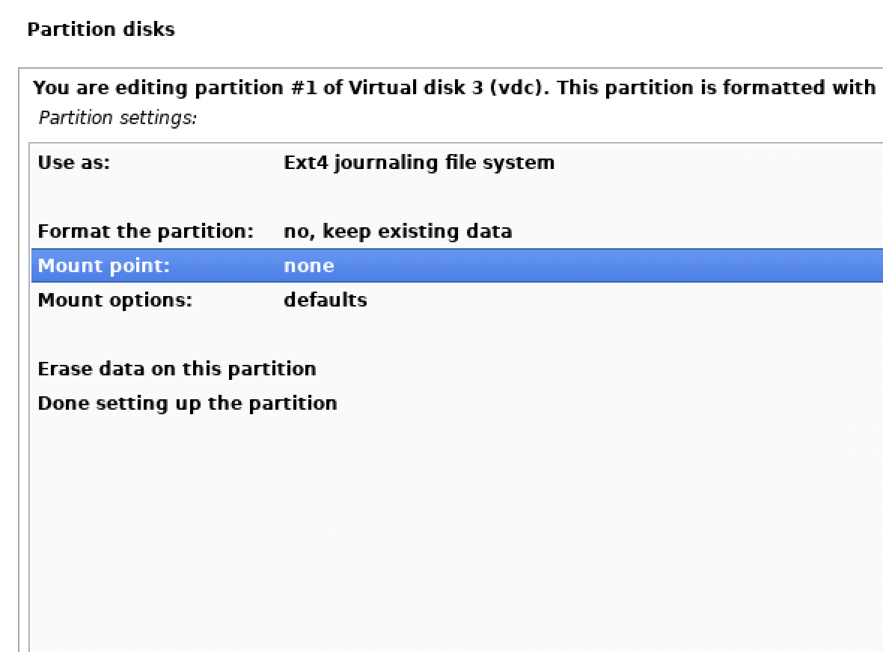Image resolution: width=883 pixels, height=652 pixels.
Task: Open the Ext4 journaling file system option
Action: (x=419, y=162)
